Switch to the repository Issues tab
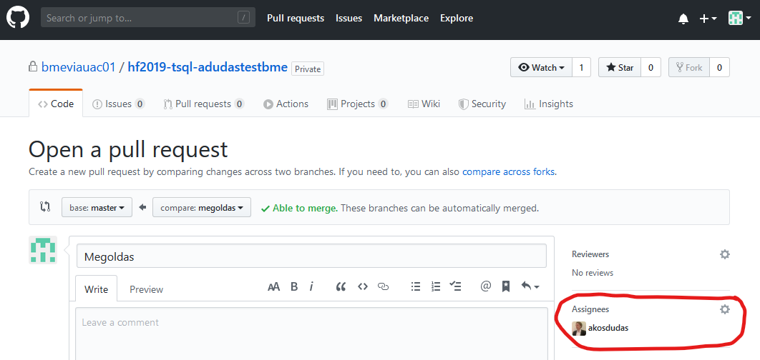This screenshot has width=760, height=360. 118,104
